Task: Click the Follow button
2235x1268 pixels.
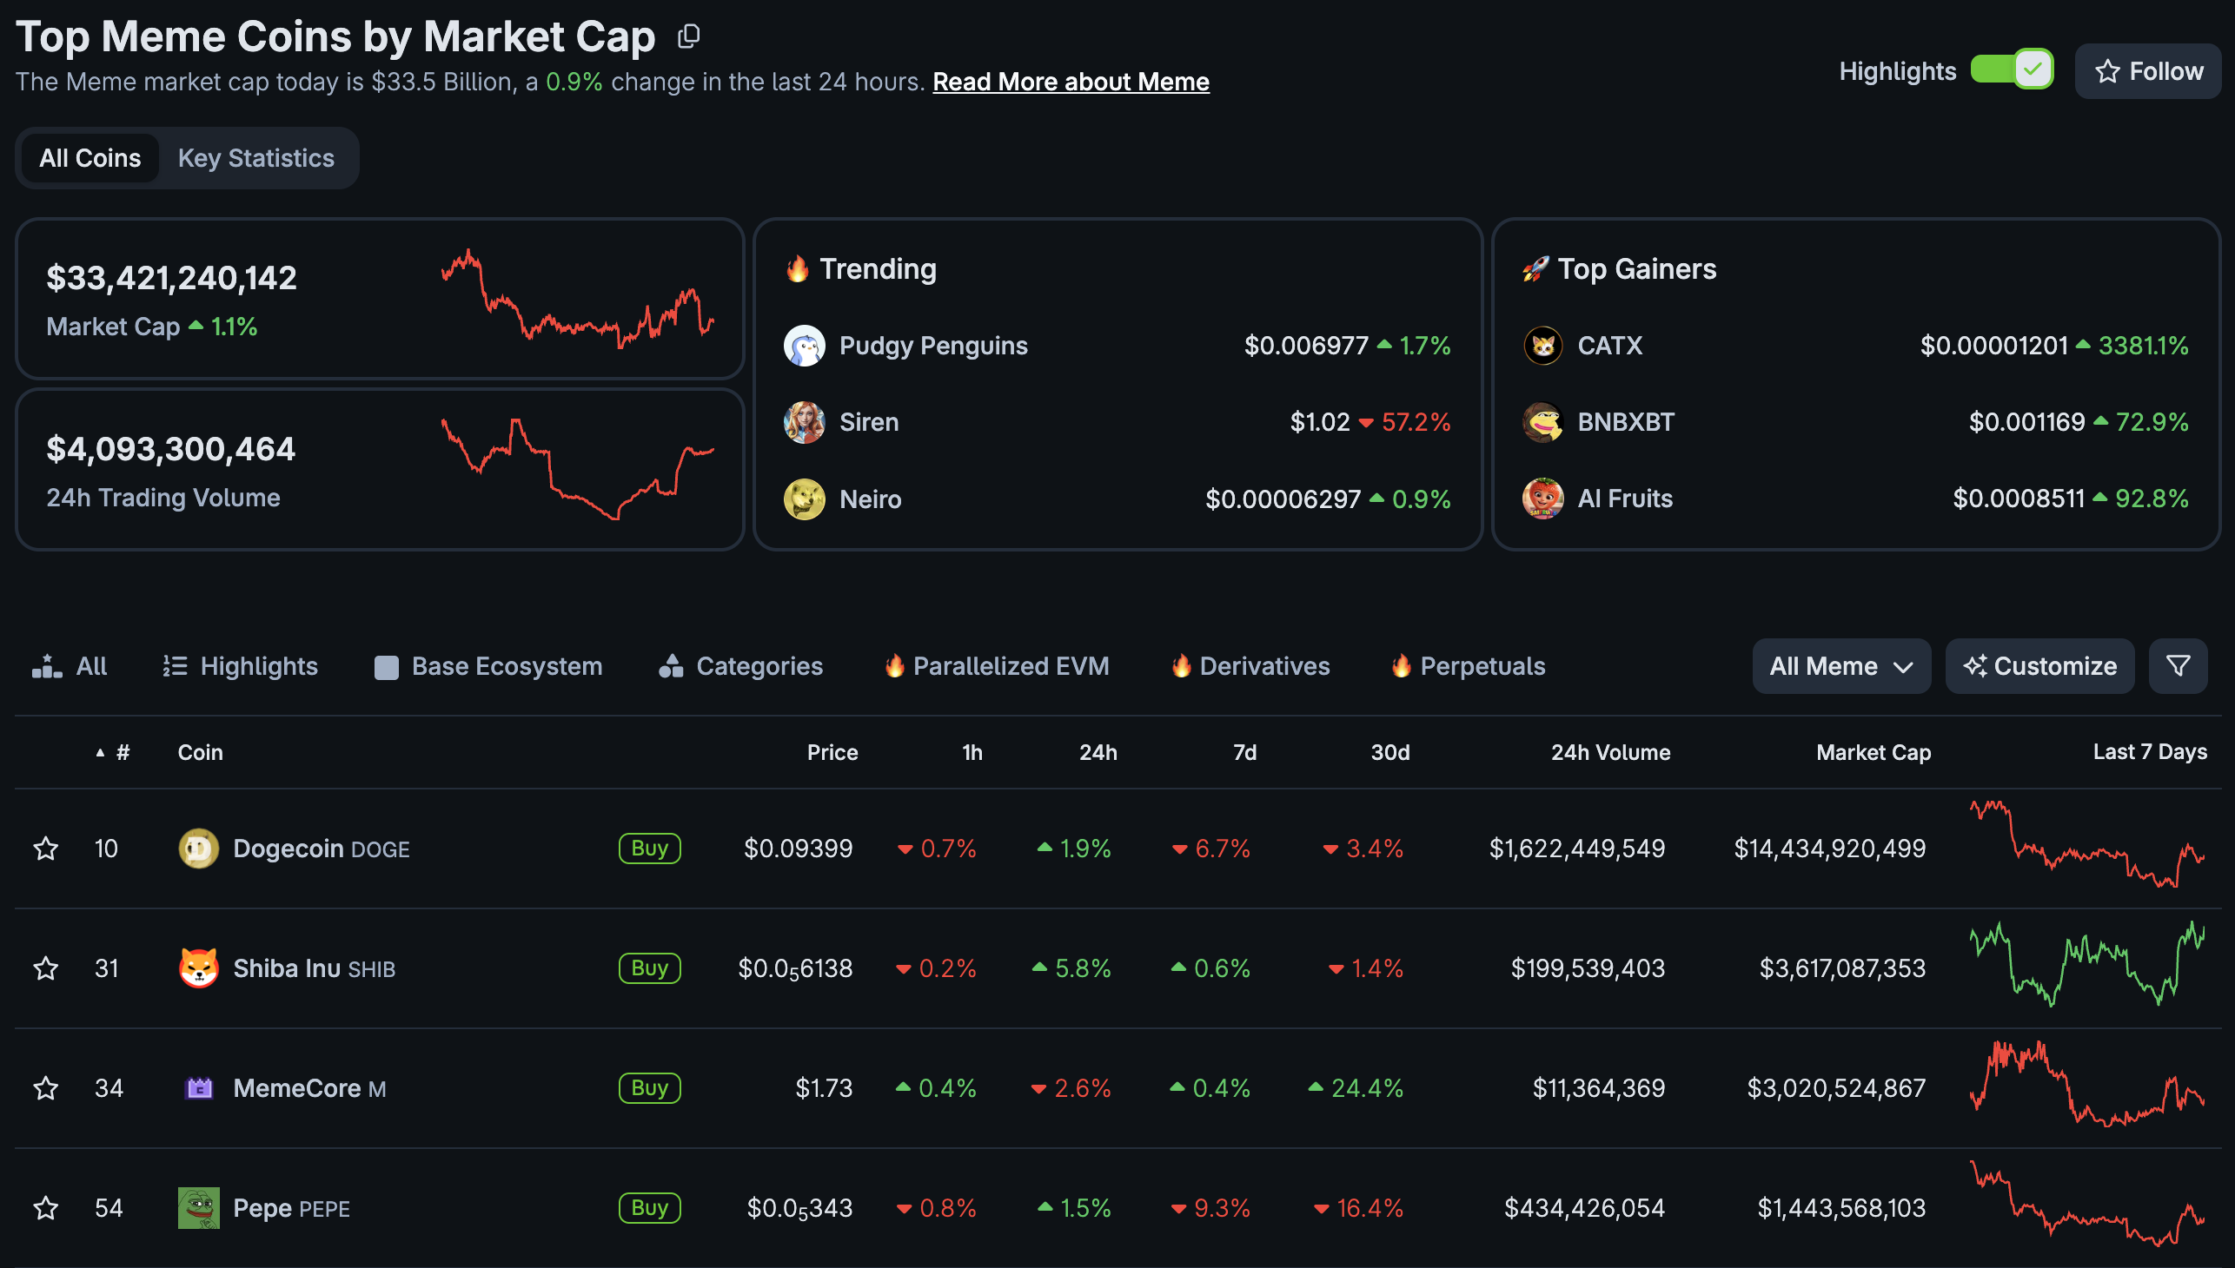Action: [x=2147, y=70]
